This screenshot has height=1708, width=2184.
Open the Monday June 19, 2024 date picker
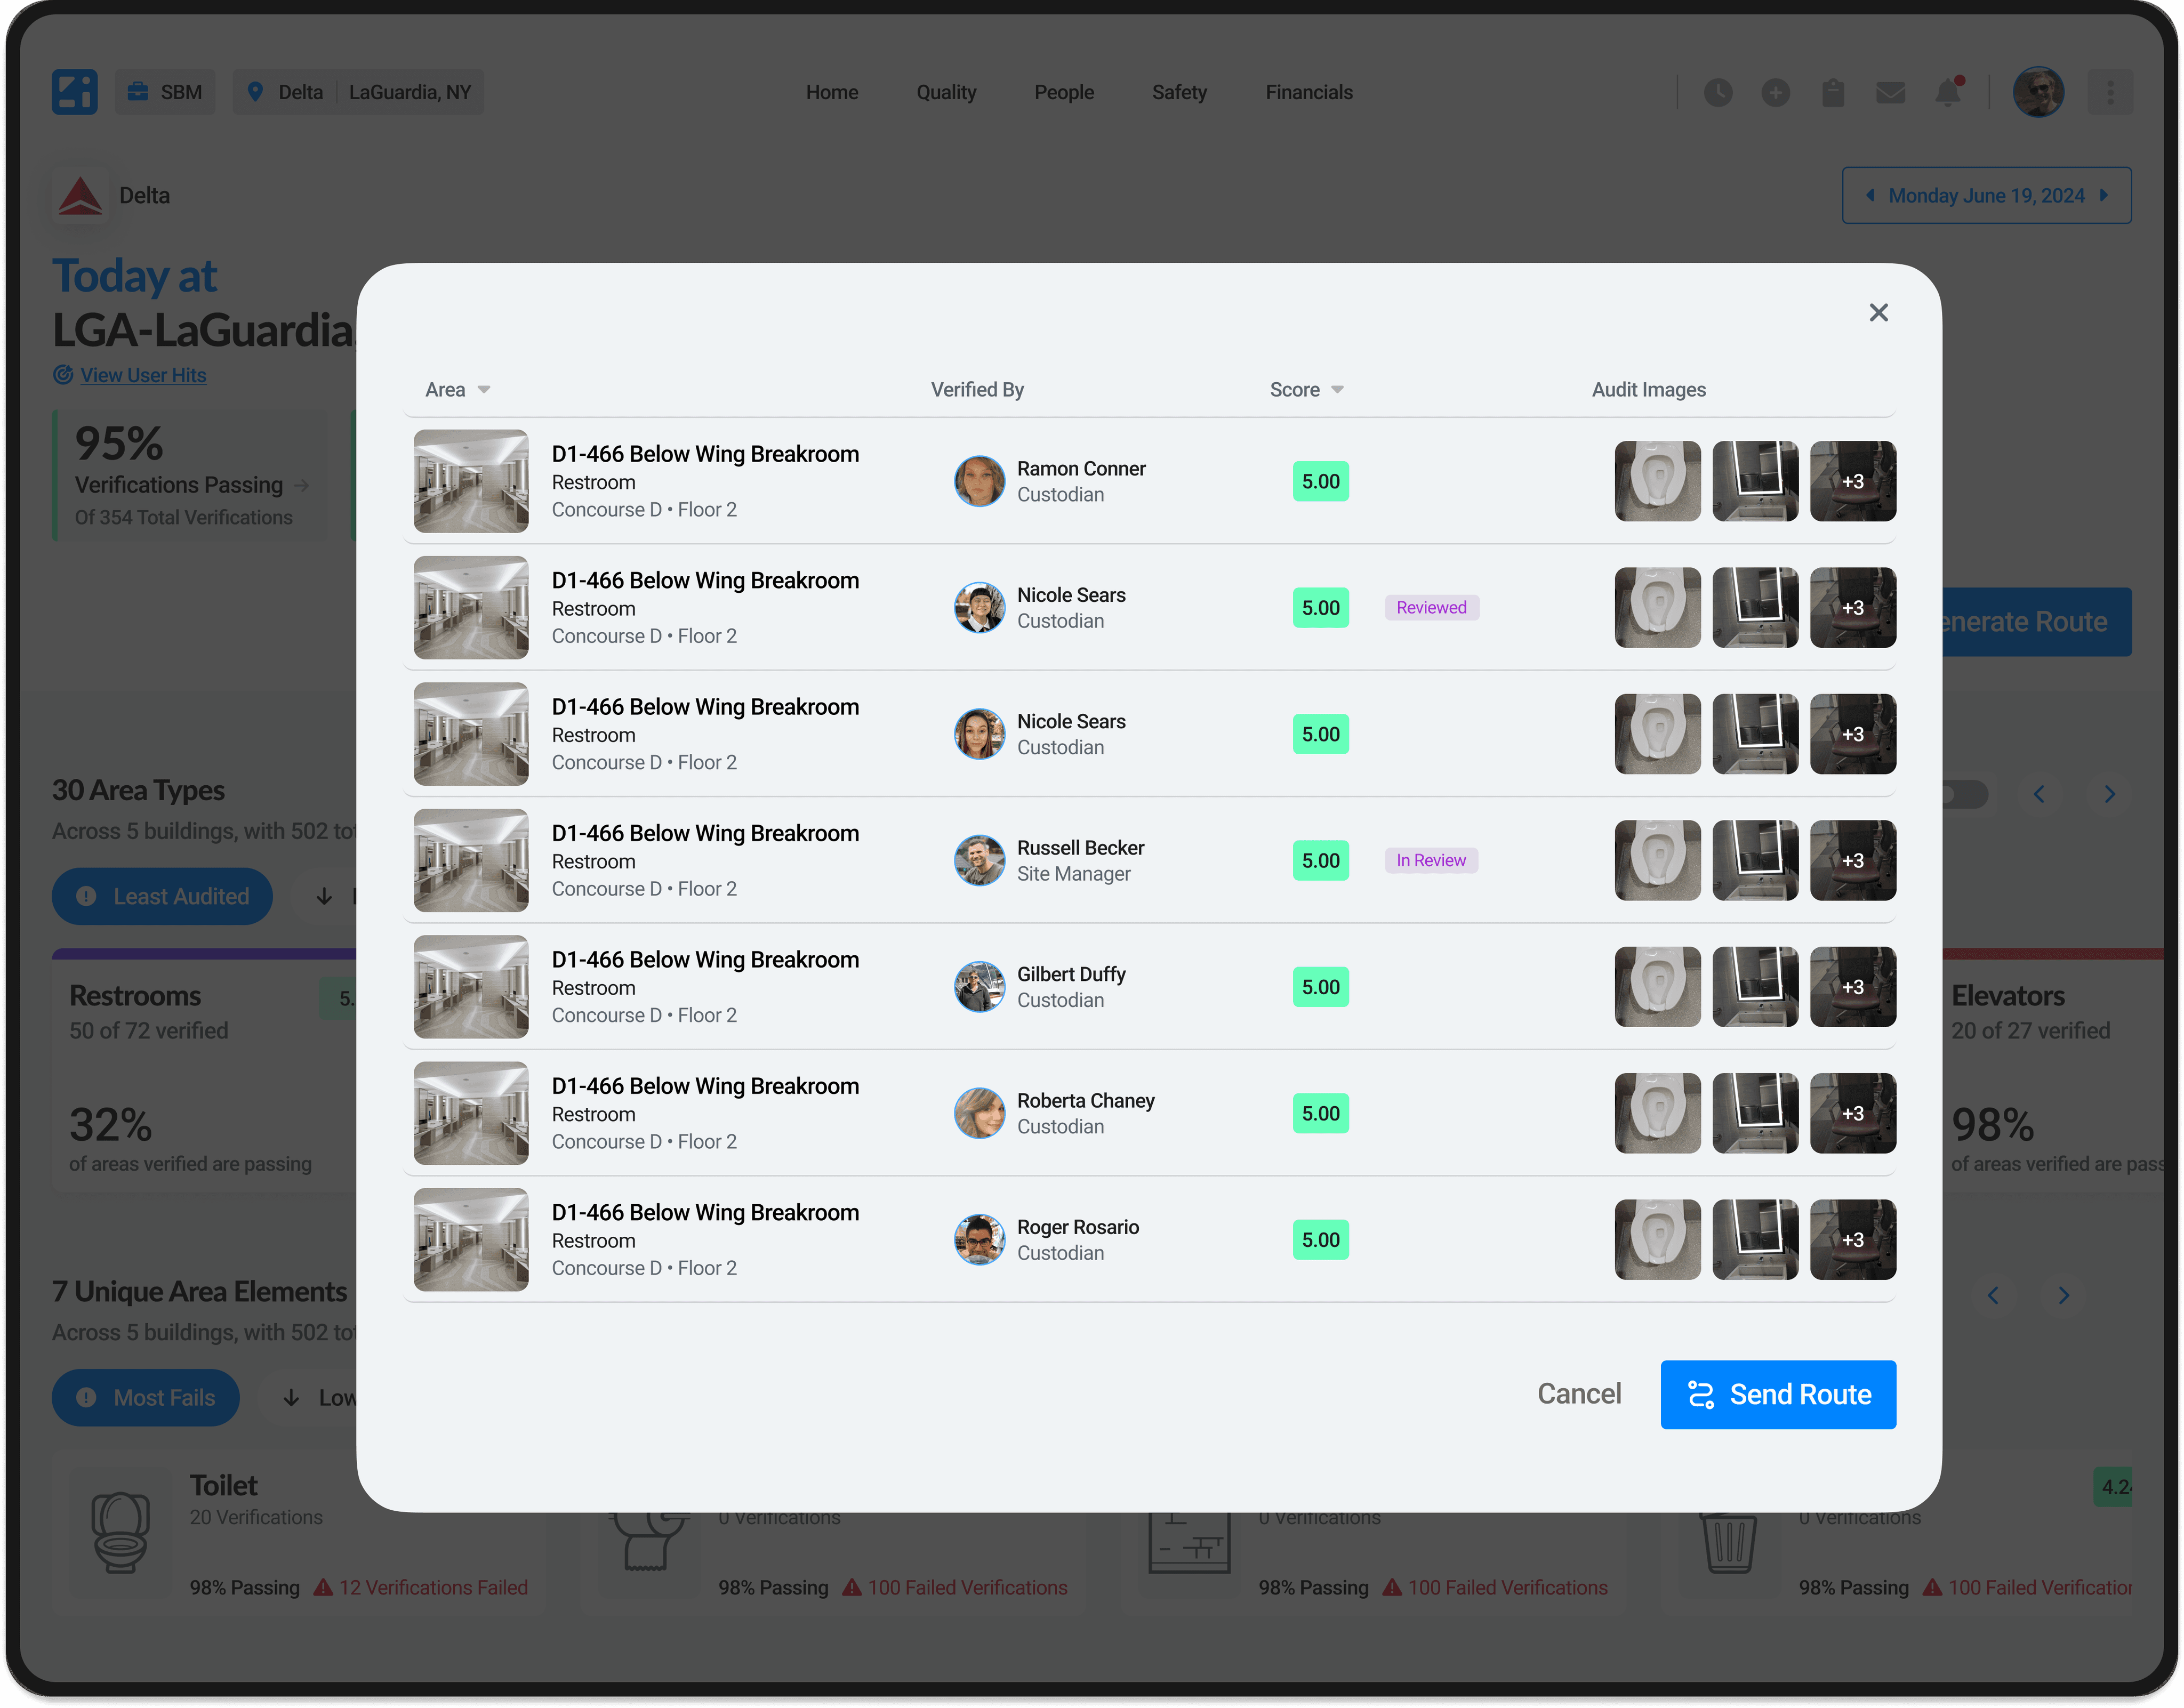(x=1986, y=196)
